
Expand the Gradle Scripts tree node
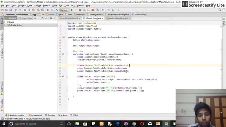coord(5,25)
